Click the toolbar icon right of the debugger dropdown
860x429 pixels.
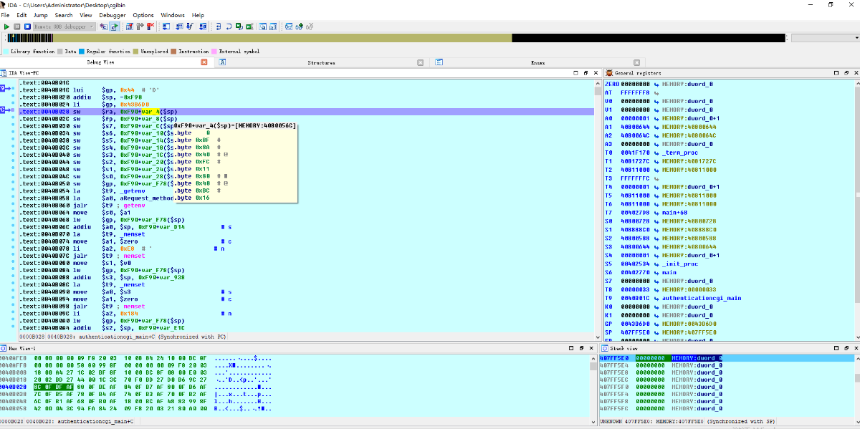pyautogui.click(x=103, y=26)
